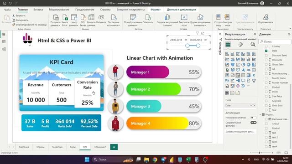Image resolution: width=292 pixels, height=164 pixels.
Task: Click the right handle of the date slicer
Action: pyautogui.click(x=198, y=46)
